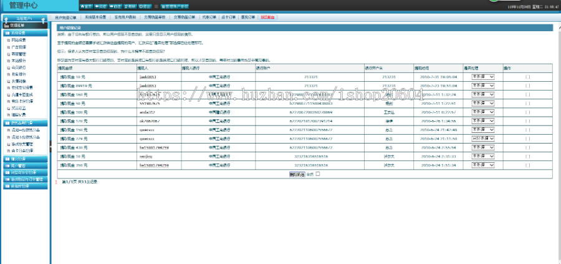Click the 提现时间 column header

422,68
